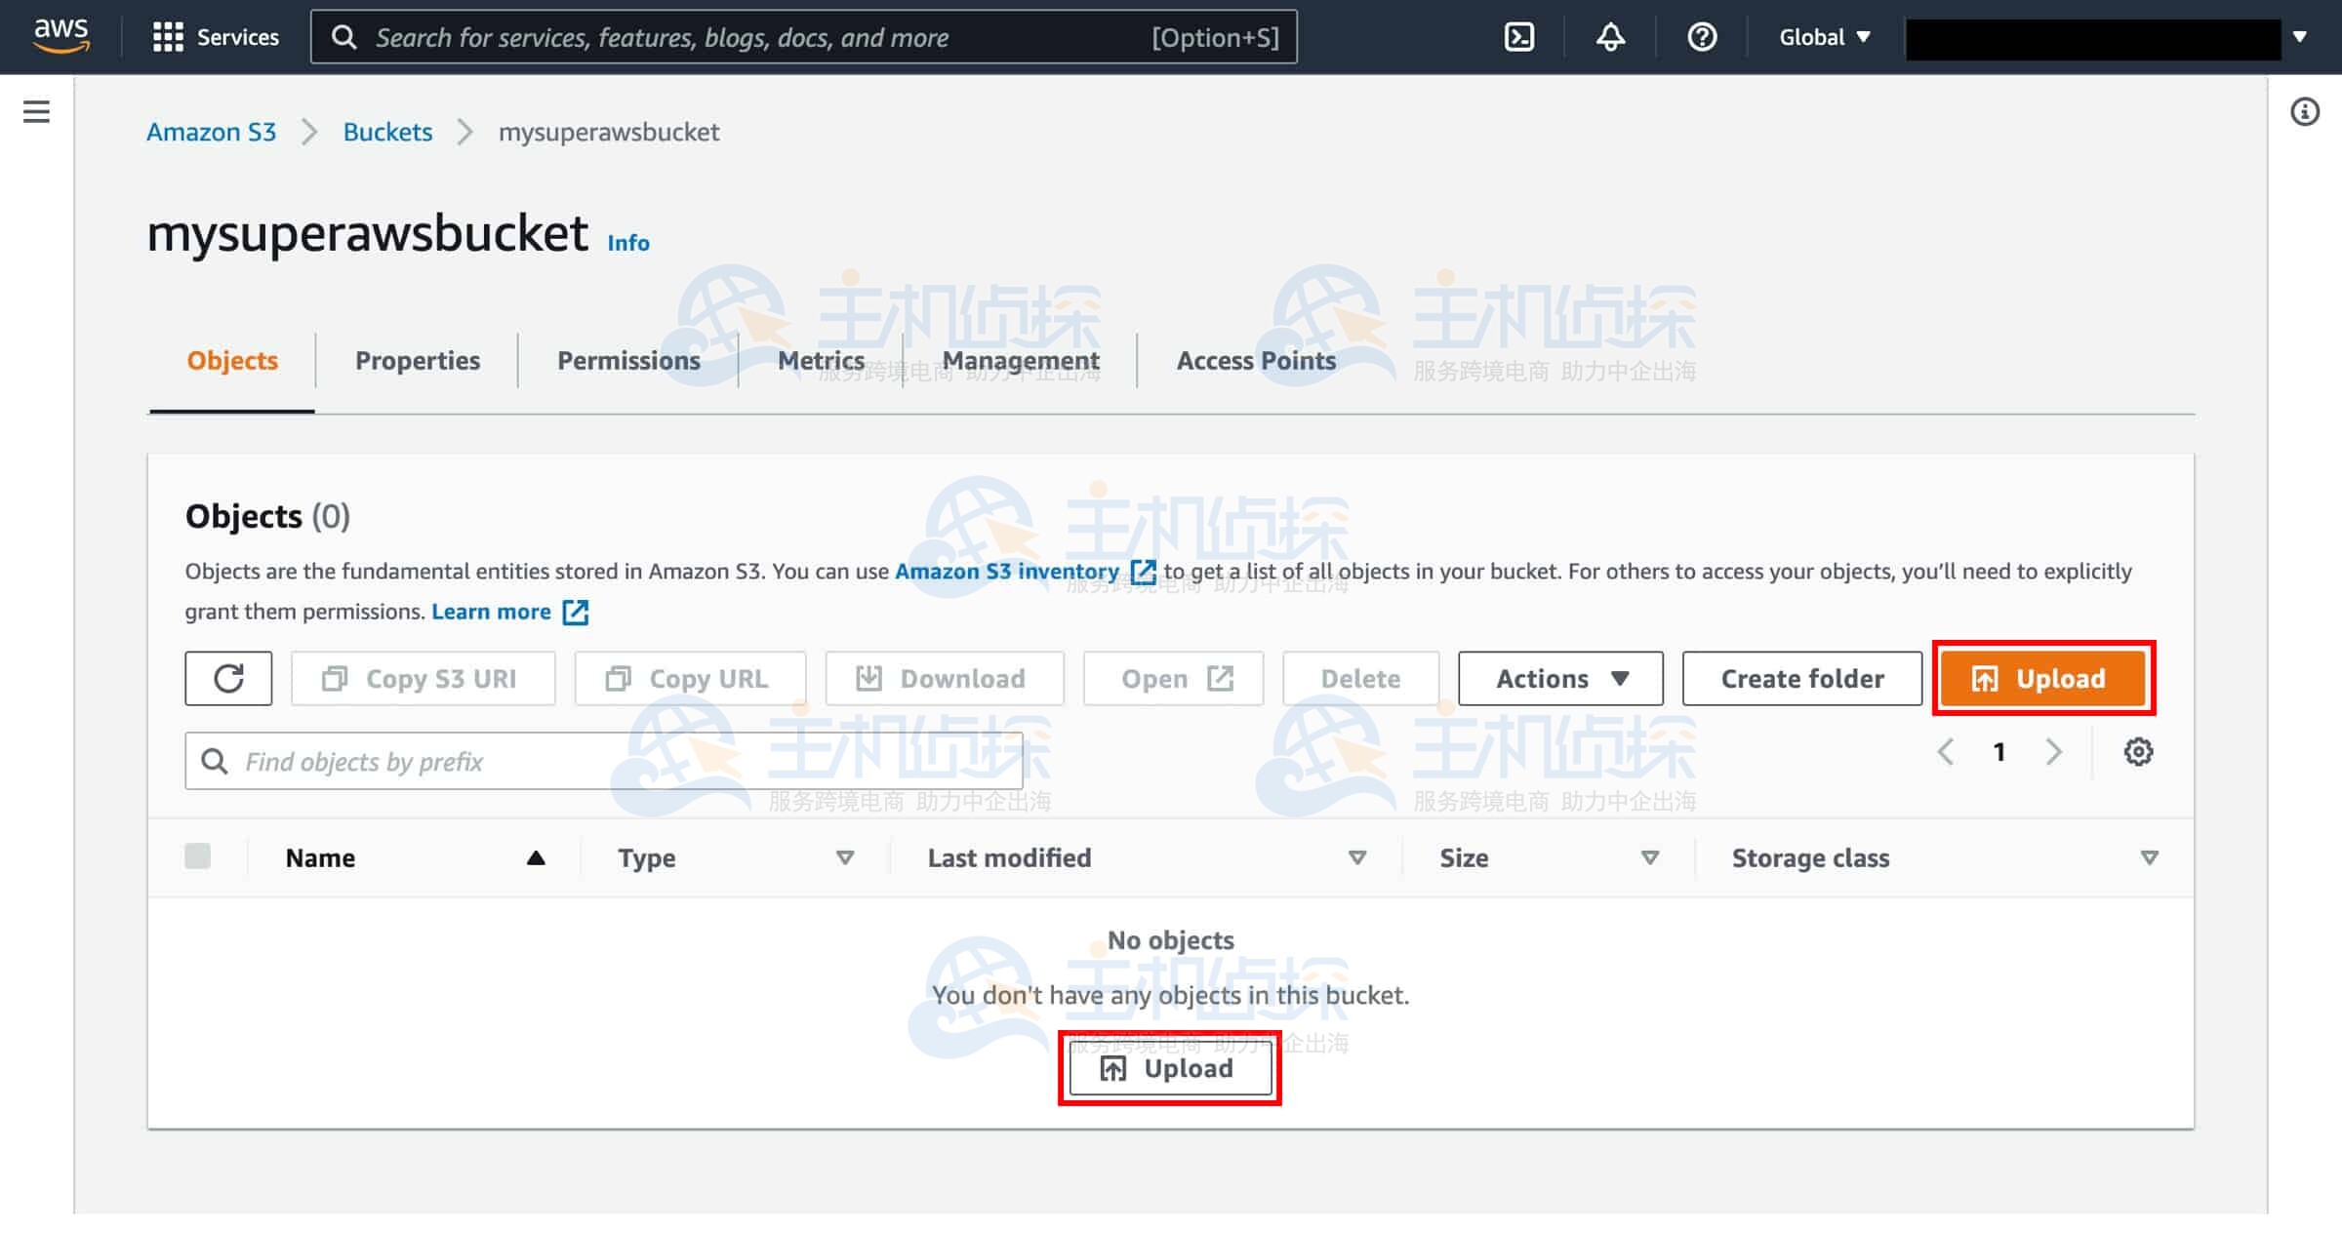Click the notifications bell icon
This screenshot has width=2342, height=1233.
[x=1610, y=37]
